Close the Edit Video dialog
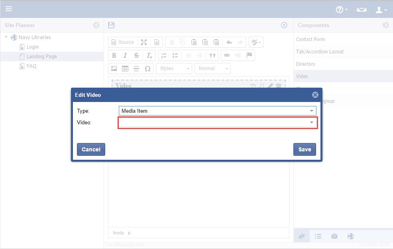393x249 pixels. pyautogui.click(x=315, y=95)
